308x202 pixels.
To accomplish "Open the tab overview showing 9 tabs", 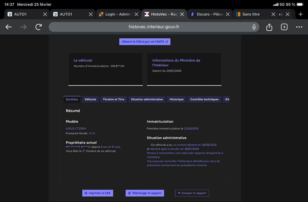I will (284, 27).
